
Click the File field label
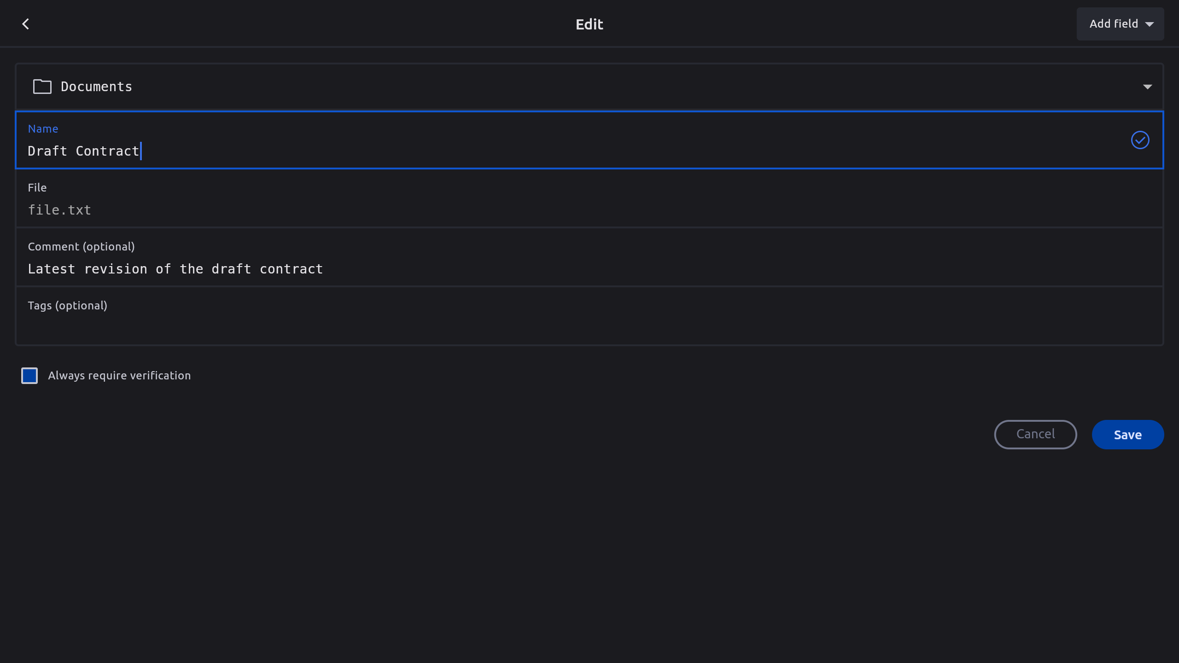coord(37,188)
